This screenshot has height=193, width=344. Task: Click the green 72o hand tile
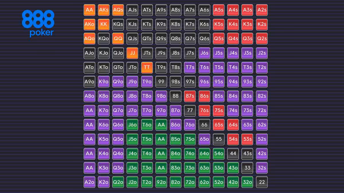(x=190, y=182)
